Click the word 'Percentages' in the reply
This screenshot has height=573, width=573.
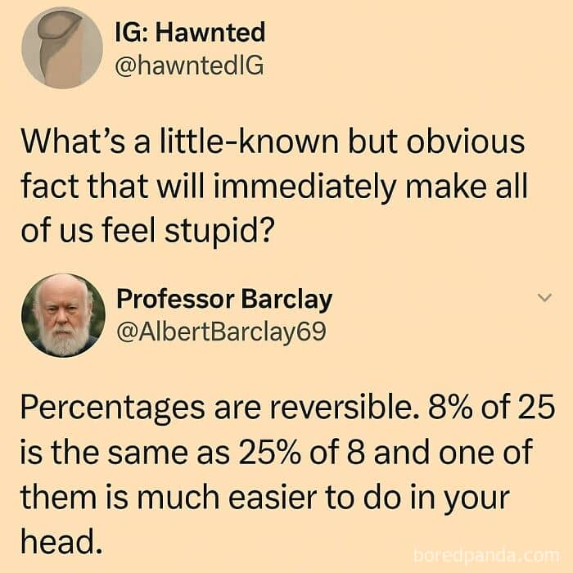(x=113, y=408)
